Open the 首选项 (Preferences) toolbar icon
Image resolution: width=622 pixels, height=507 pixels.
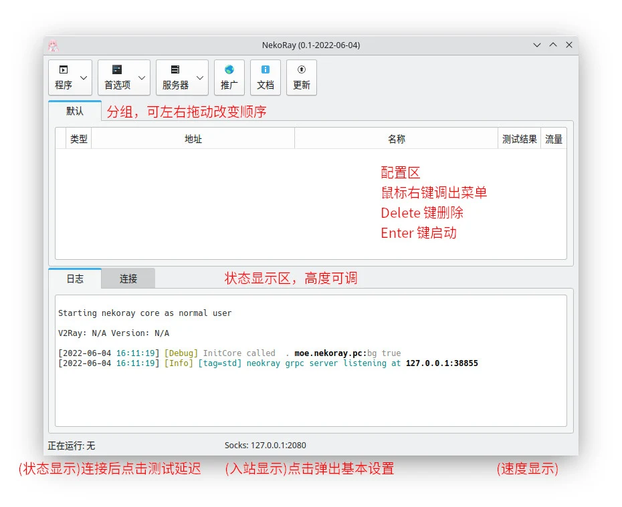117,69
